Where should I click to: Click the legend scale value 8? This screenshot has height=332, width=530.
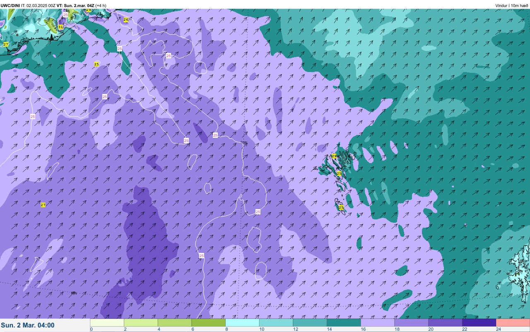(x=226, y=330)
